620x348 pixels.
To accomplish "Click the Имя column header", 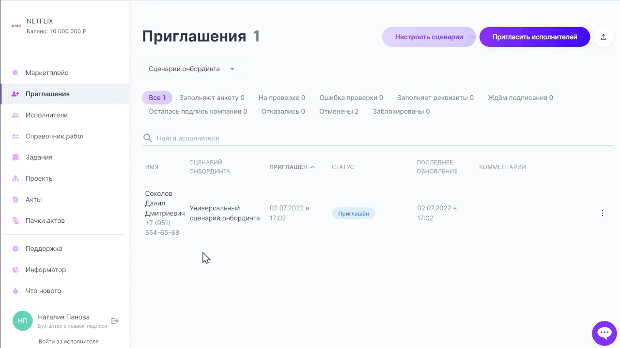I will [152, 167].
